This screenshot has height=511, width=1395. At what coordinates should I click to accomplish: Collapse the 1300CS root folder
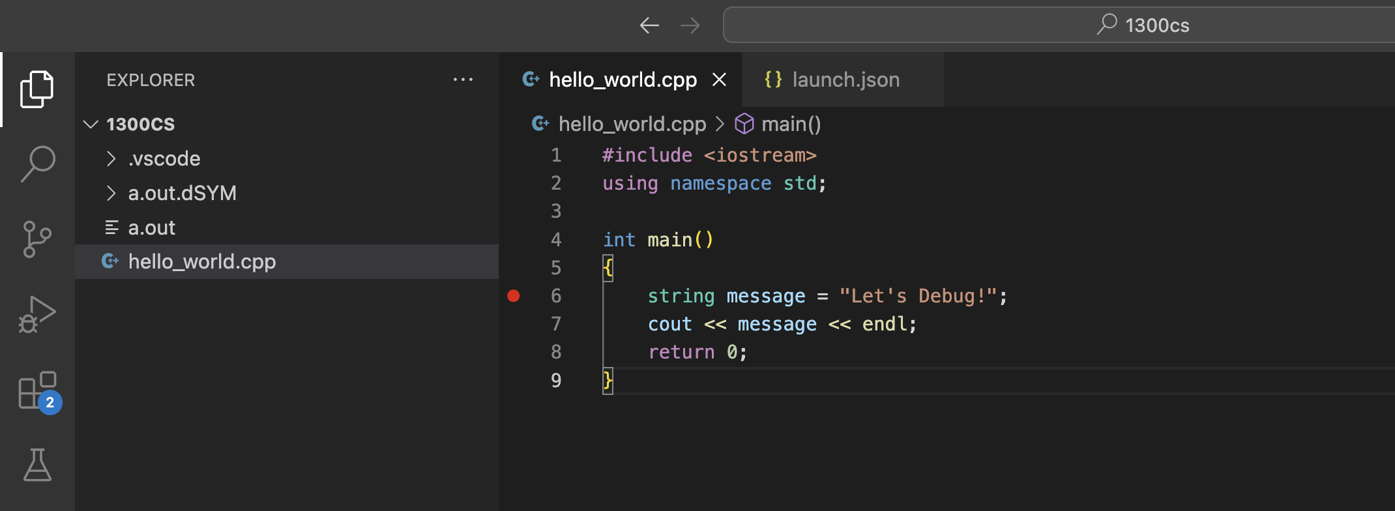tap(287, 124)
